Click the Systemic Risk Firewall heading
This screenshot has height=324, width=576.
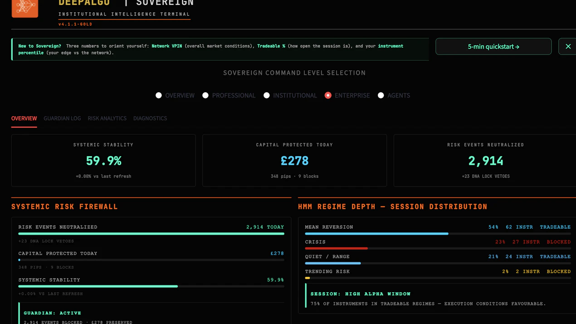coord(64,207)
